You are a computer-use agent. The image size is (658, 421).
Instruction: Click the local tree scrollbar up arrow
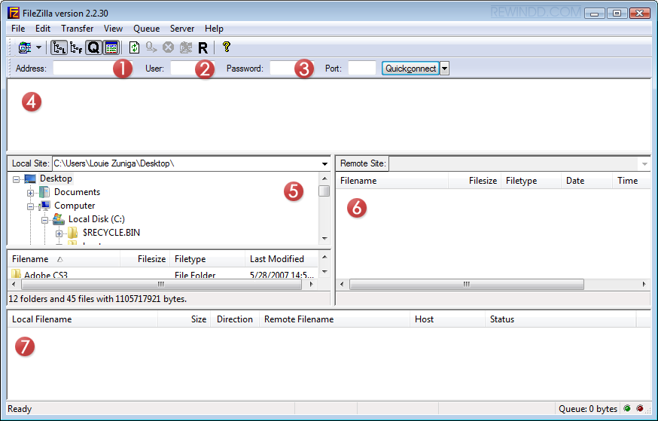(324, 178)
